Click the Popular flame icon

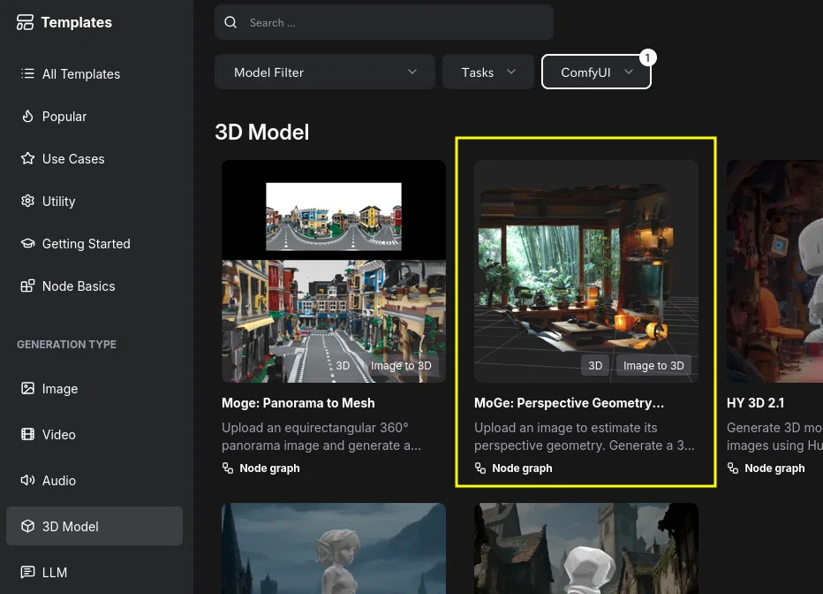tap(27, 116)
